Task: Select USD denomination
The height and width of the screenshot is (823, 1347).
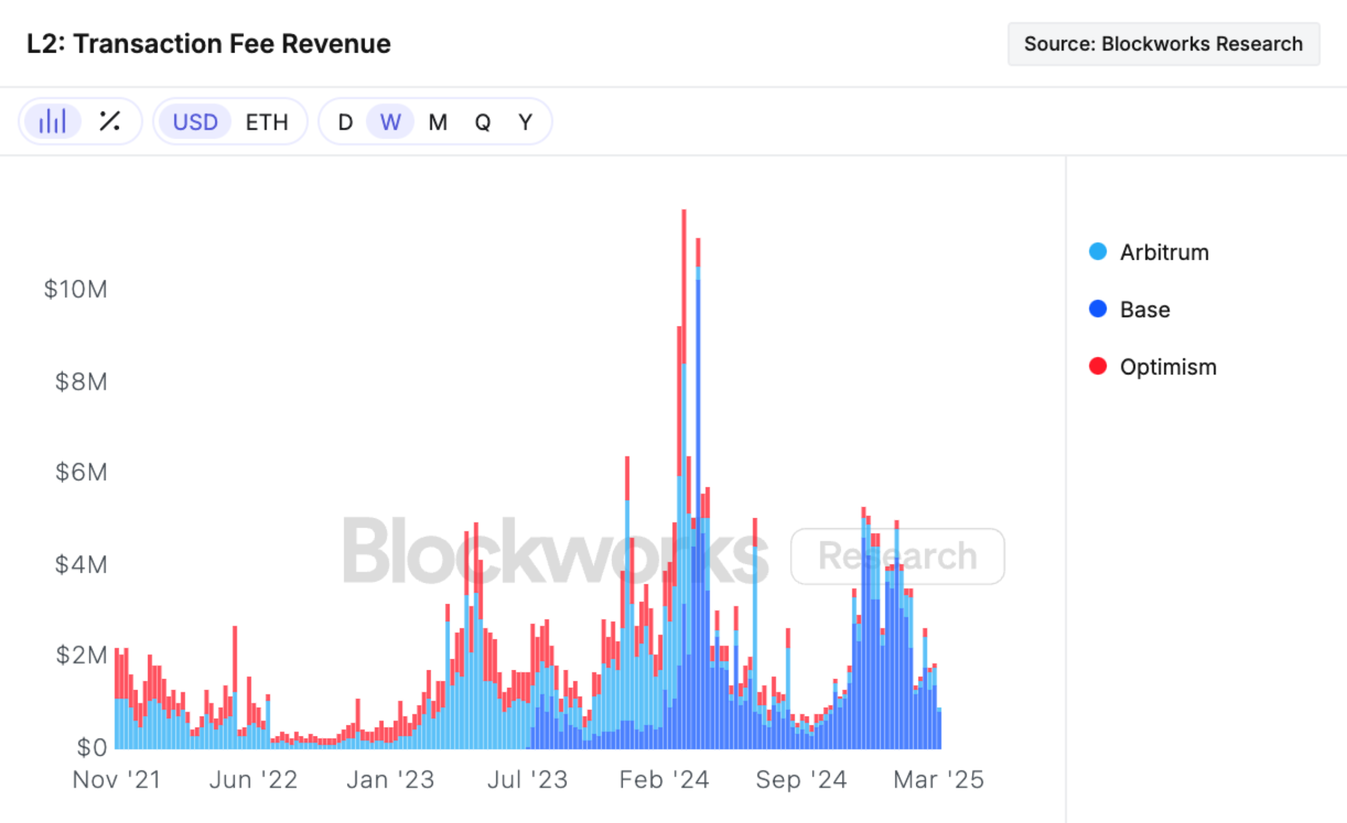Action: point(195,122)
